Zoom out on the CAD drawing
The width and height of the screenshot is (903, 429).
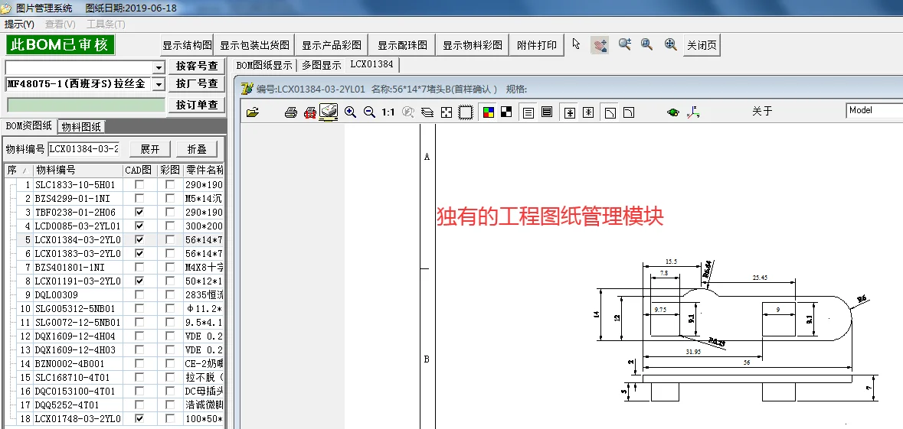pyautogui.click(x=370, y=112)
